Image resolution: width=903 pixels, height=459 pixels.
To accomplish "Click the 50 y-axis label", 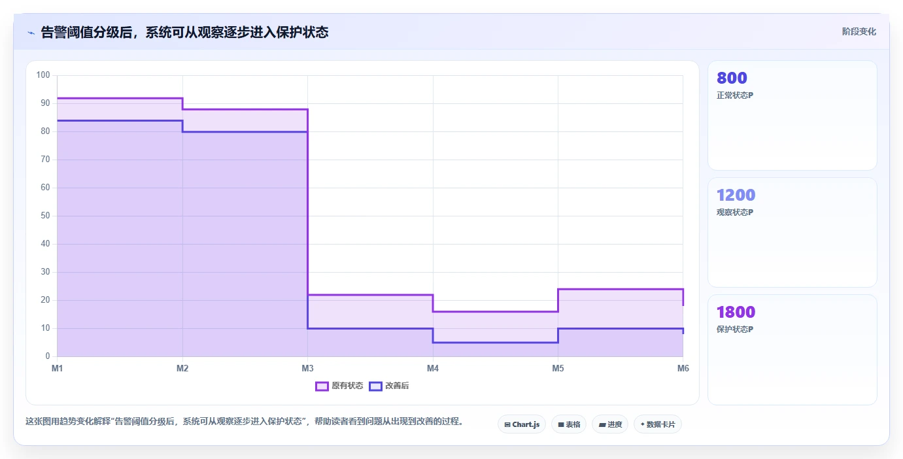I will pyautogui.click(x=45, y=216).
